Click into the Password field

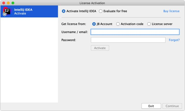point(128,40)
